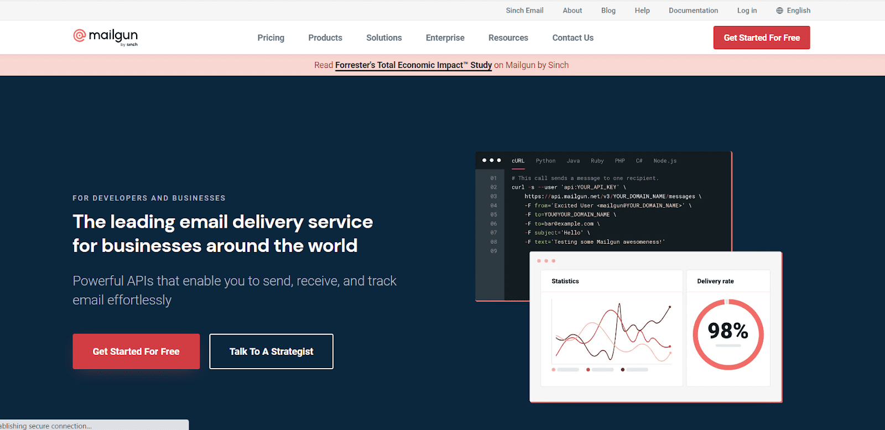
Task: Open the Blog link
Action: (x=608, y=11)
